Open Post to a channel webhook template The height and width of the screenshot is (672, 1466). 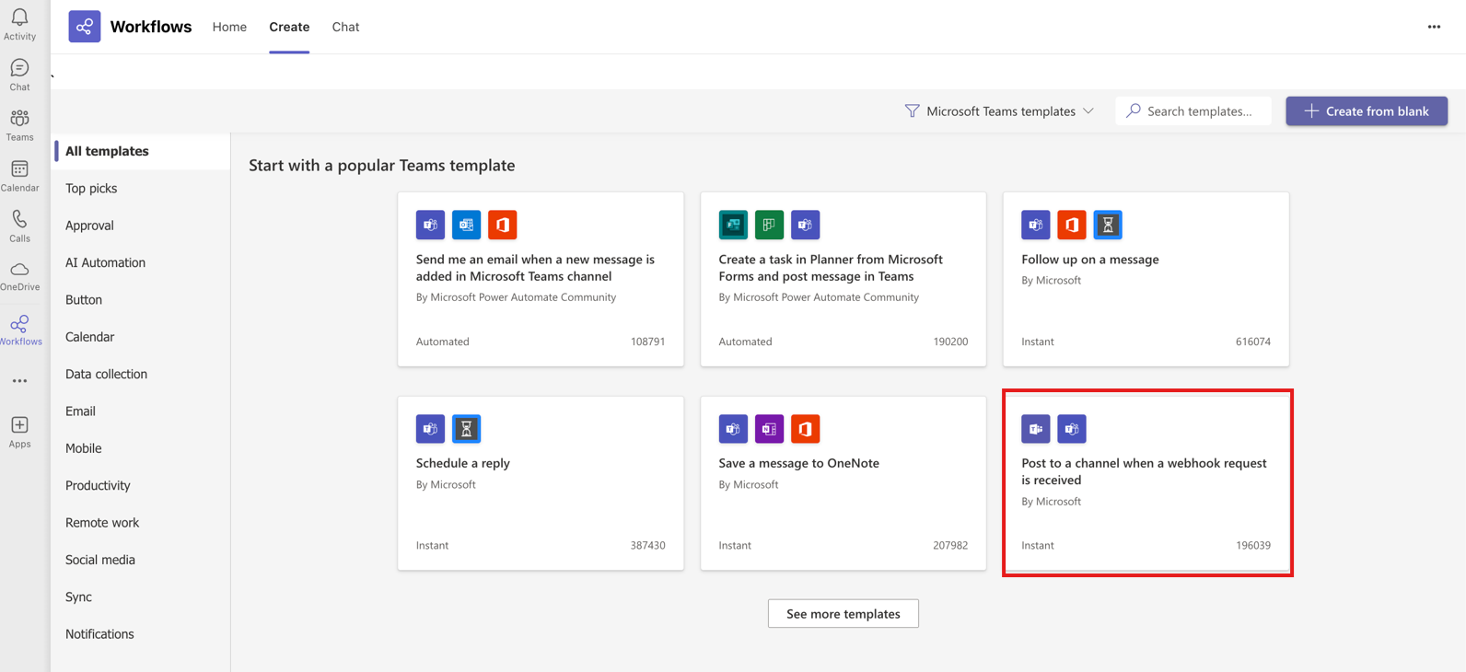point(1146,483)
